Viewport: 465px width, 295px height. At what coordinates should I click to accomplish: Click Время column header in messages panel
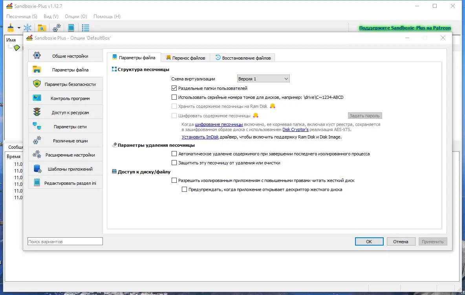pos(14,157)
